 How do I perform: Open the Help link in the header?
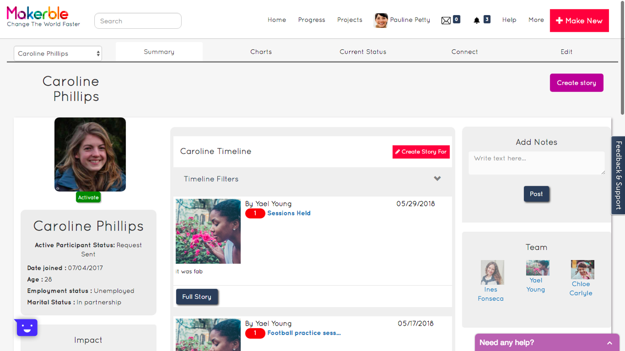tap(509, 20)
